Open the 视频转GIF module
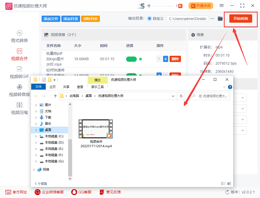The image size is (260, 198). click(19, 73)
